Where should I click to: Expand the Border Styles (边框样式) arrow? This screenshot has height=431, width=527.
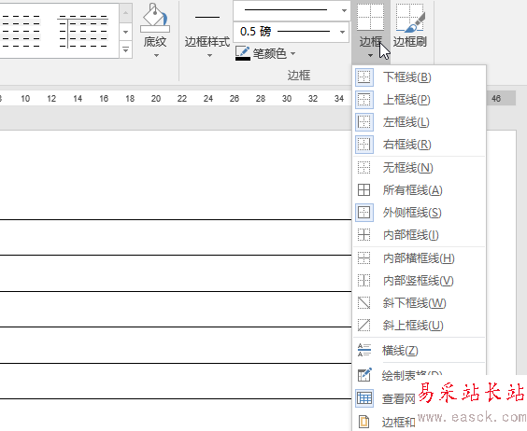pos(209,55)
